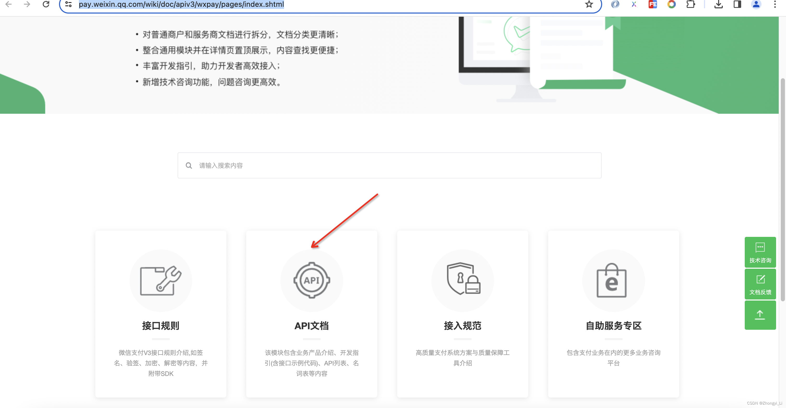Click the 接口规则 title
786x408 pixels.
click(x=161, y=326)
